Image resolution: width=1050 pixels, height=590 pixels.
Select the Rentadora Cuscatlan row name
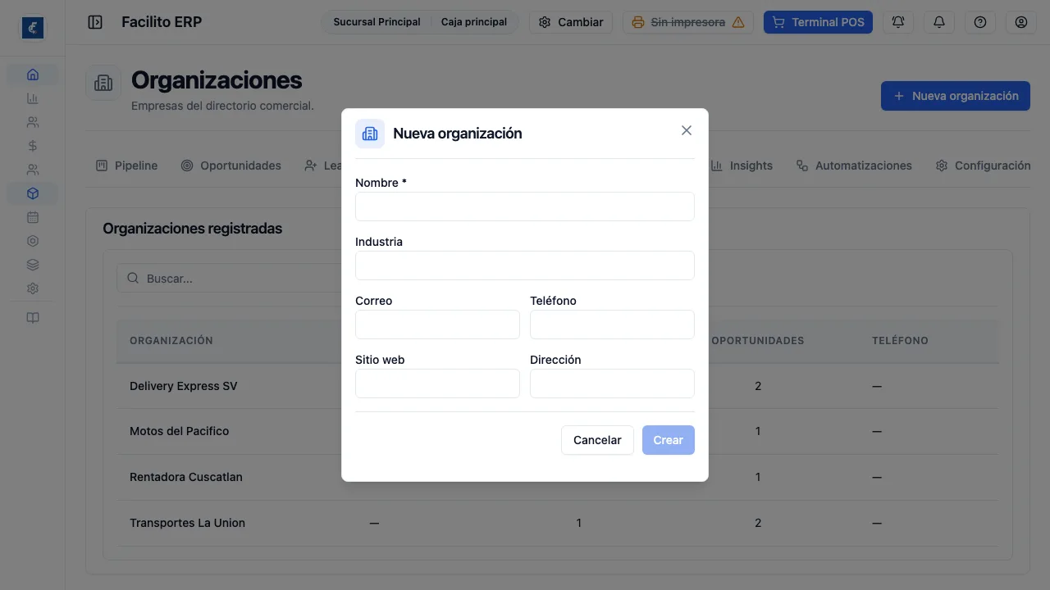coord(186,477)
